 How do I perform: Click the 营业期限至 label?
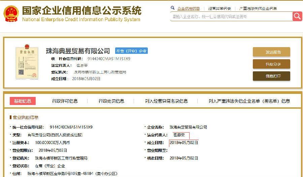tap(157, 150)
